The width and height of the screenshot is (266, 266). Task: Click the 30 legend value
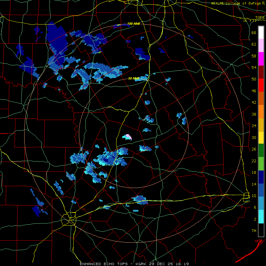[254, 137]
